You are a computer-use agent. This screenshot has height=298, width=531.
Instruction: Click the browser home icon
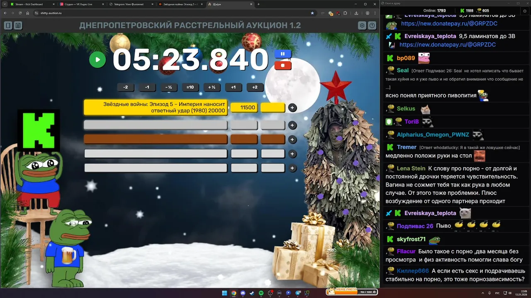pyautogui.click(x=27, y=13)
